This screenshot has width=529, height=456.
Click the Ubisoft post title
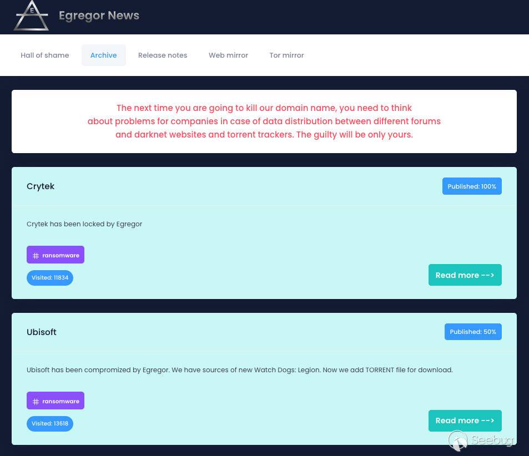pyautogui.click(x=42, y=332)
